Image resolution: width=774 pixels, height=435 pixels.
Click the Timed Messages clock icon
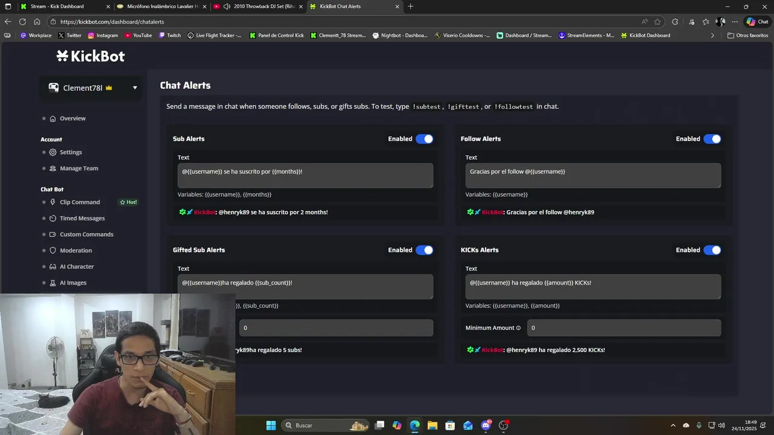point(53,219)
